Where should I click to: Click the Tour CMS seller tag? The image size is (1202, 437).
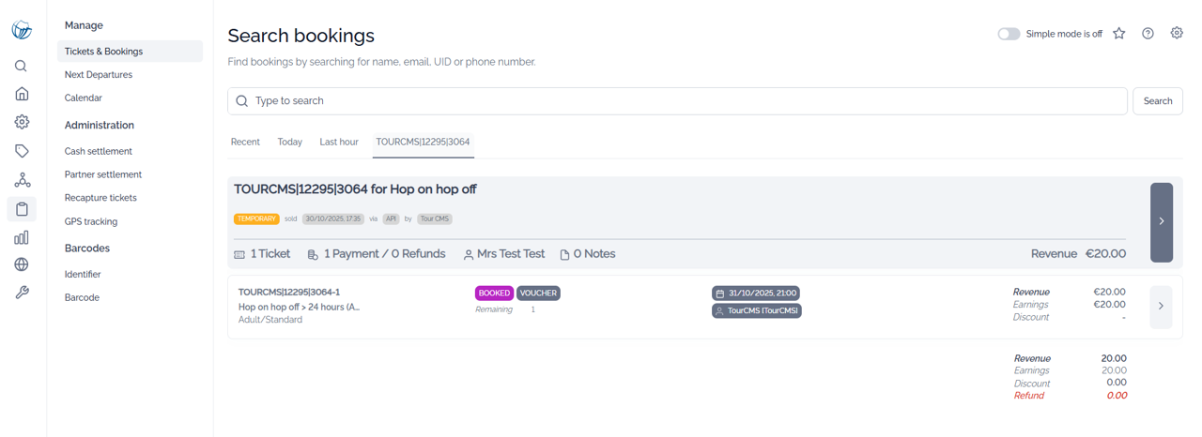[x=435, y=218]
